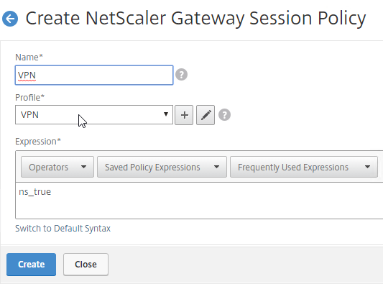The image size is (383, 284).
Task: Go back using the blue arrow icon
Action: 10,19
